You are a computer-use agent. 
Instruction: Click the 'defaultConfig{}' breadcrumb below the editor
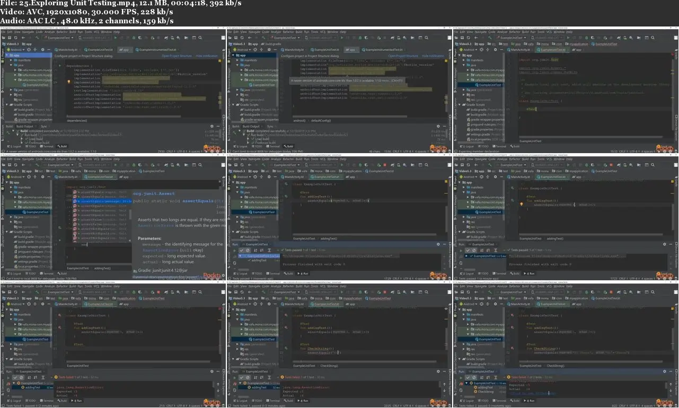[321, 121]
